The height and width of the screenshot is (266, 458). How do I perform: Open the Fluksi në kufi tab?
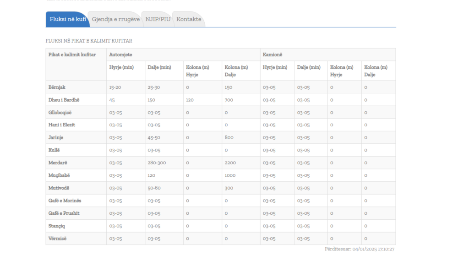coord(67,19)
